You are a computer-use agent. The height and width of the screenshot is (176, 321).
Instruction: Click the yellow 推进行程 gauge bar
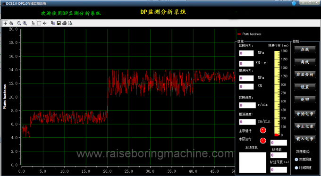pos(277,93)
